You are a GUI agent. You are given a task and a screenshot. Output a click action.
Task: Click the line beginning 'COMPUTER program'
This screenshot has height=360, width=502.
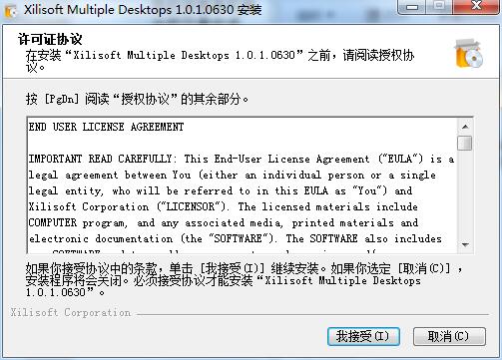tap(224, 222)
